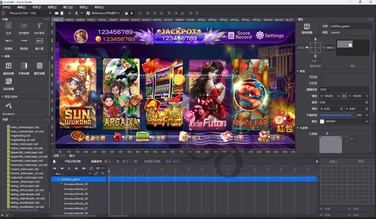Screen dimensions: 376x219
Task: Toggle the top margin pin
Action: pos(315,39)
